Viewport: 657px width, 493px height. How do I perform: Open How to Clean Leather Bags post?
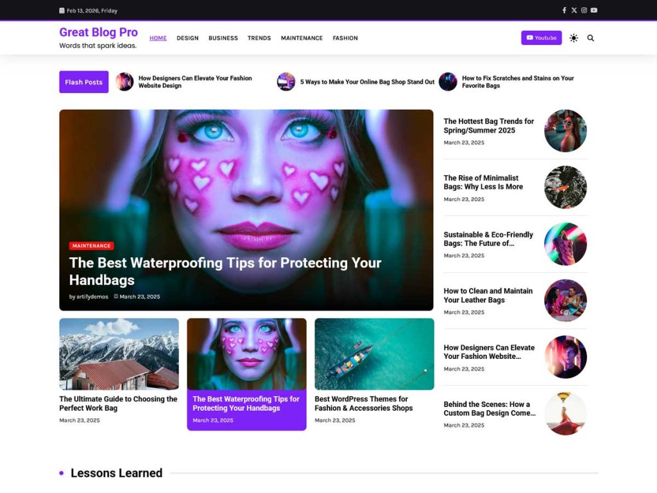[488, 295]
